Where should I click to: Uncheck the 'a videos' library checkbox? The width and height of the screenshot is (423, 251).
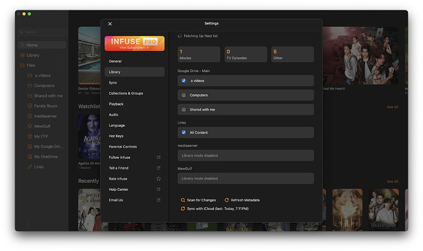[x=184, y=80]
